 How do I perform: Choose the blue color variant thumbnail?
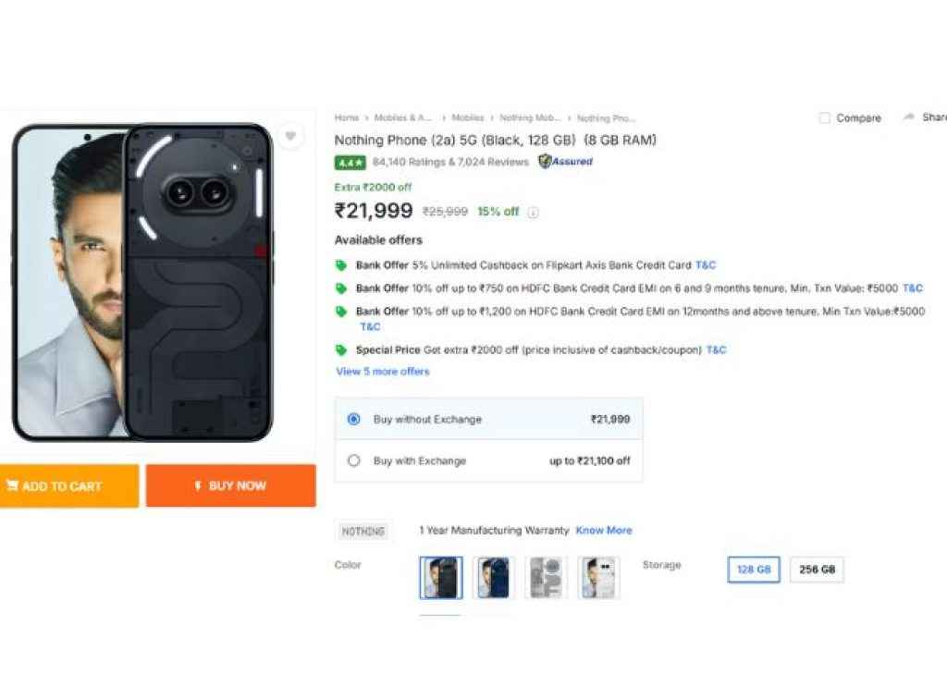(x=493, y=578)
